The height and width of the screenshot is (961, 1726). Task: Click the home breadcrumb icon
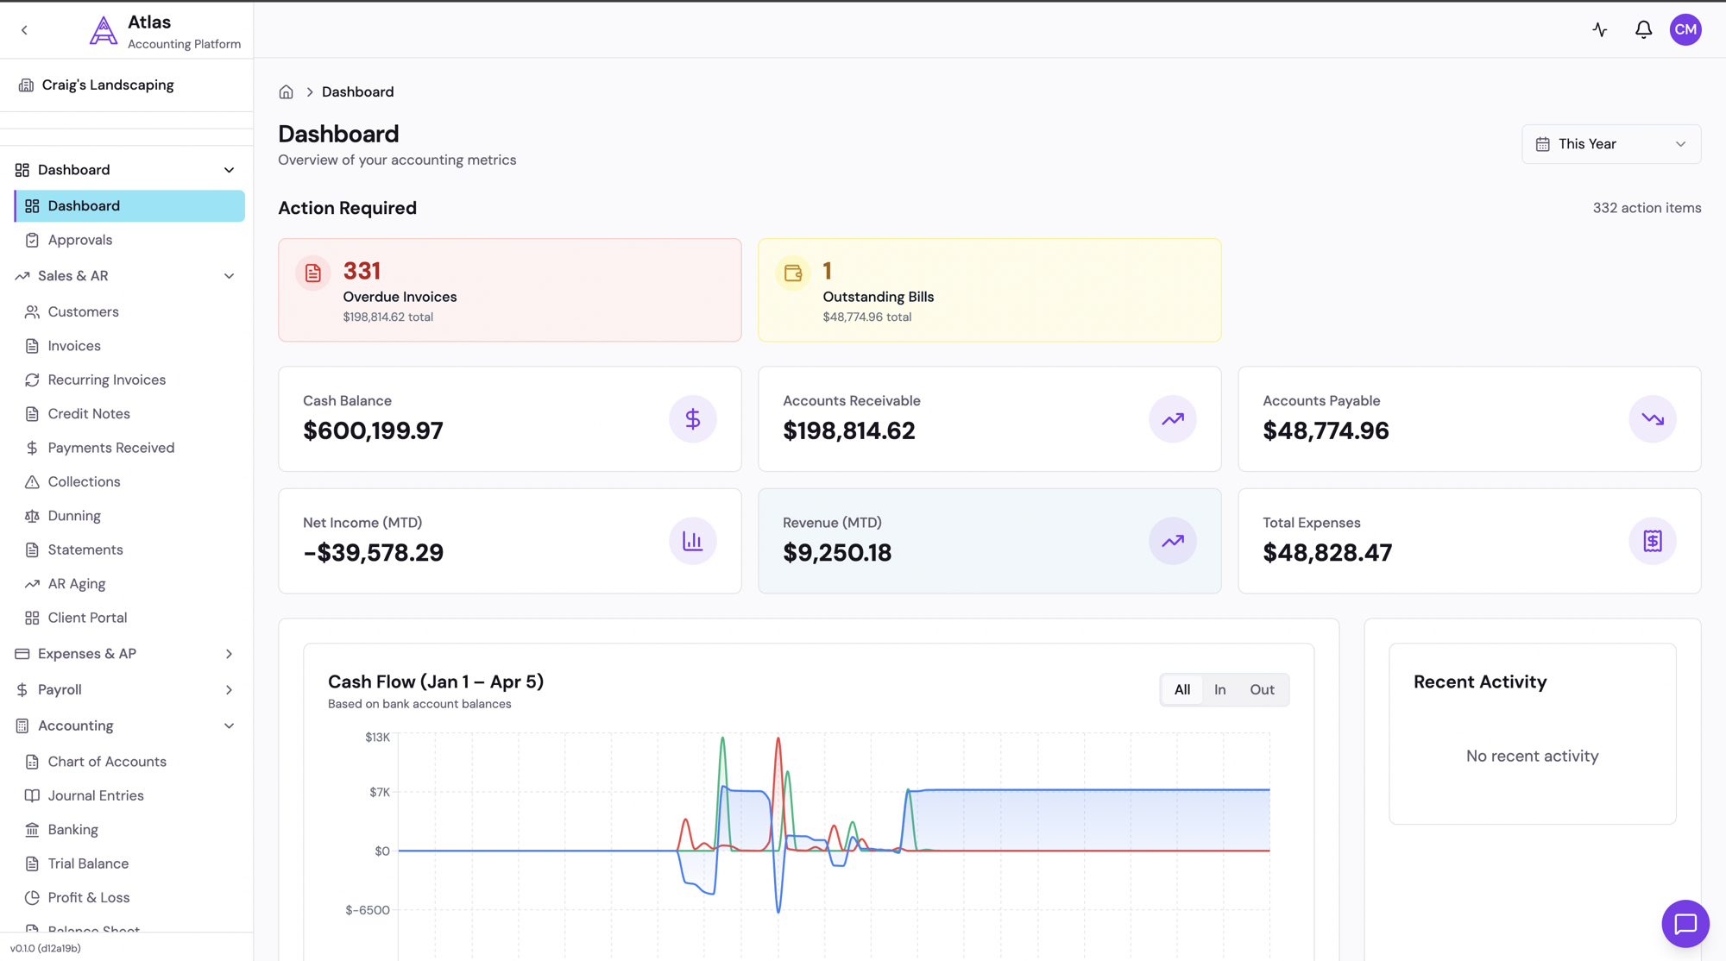(287, 92)
